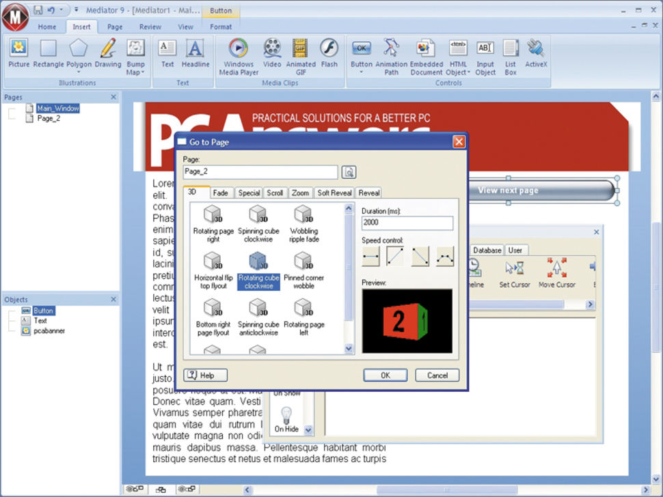663x497 pixels.
Task: Close the Pages panel
Action: pyautogui.click(x=113, y=97)
